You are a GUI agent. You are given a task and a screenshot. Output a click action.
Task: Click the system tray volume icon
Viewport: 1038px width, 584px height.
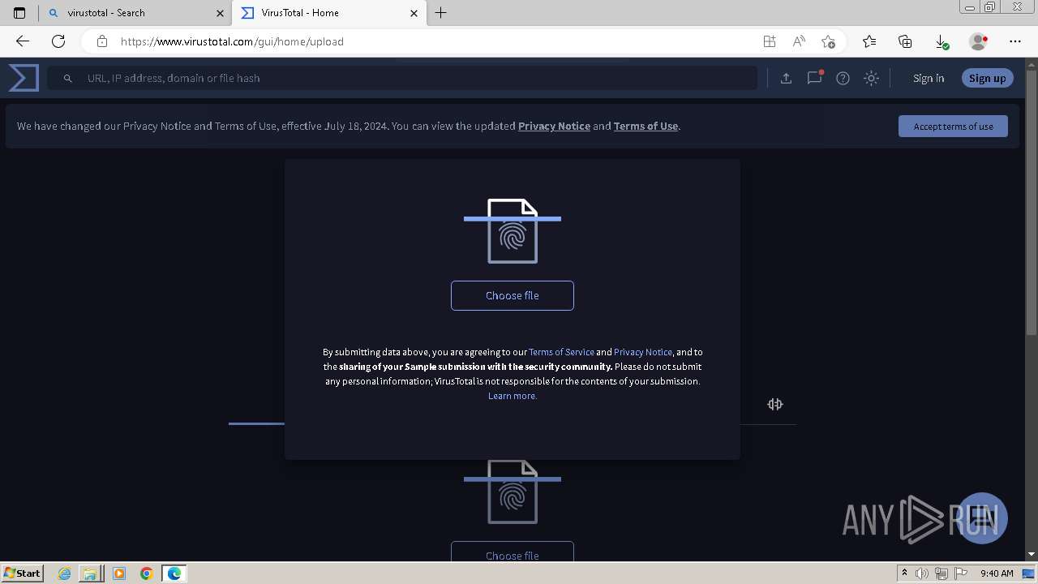coord(923,573)
